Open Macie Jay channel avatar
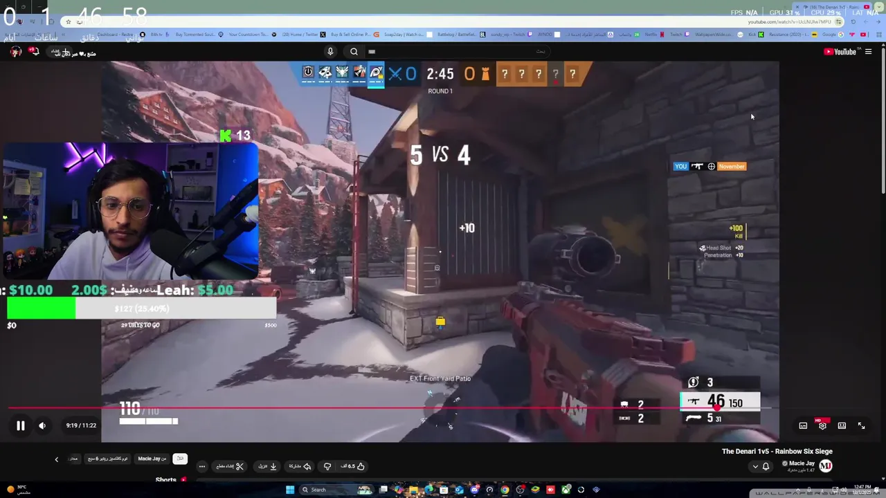The image size is (886, 498). [x=825, y=466]
